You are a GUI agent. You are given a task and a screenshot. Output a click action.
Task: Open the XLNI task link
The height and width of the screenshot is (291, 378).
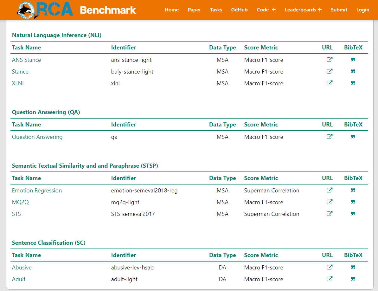(x=18, y=83)
